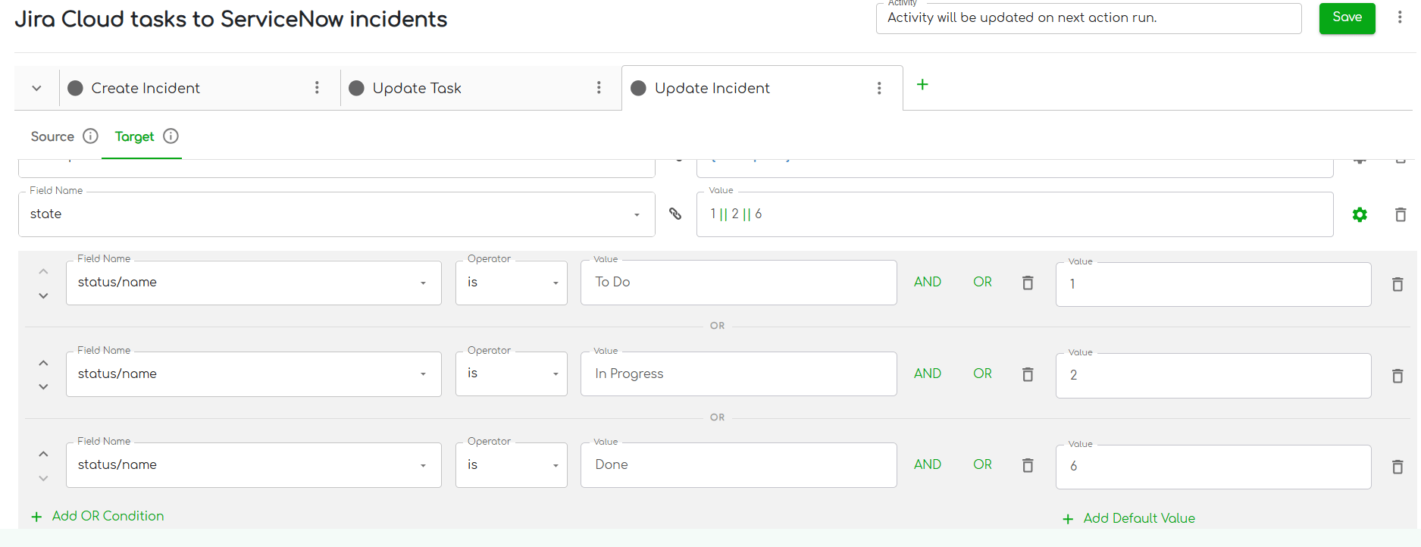The height and width of the screenshot is (547, 1421).
Task: Show info about Source
Action: 90,136
